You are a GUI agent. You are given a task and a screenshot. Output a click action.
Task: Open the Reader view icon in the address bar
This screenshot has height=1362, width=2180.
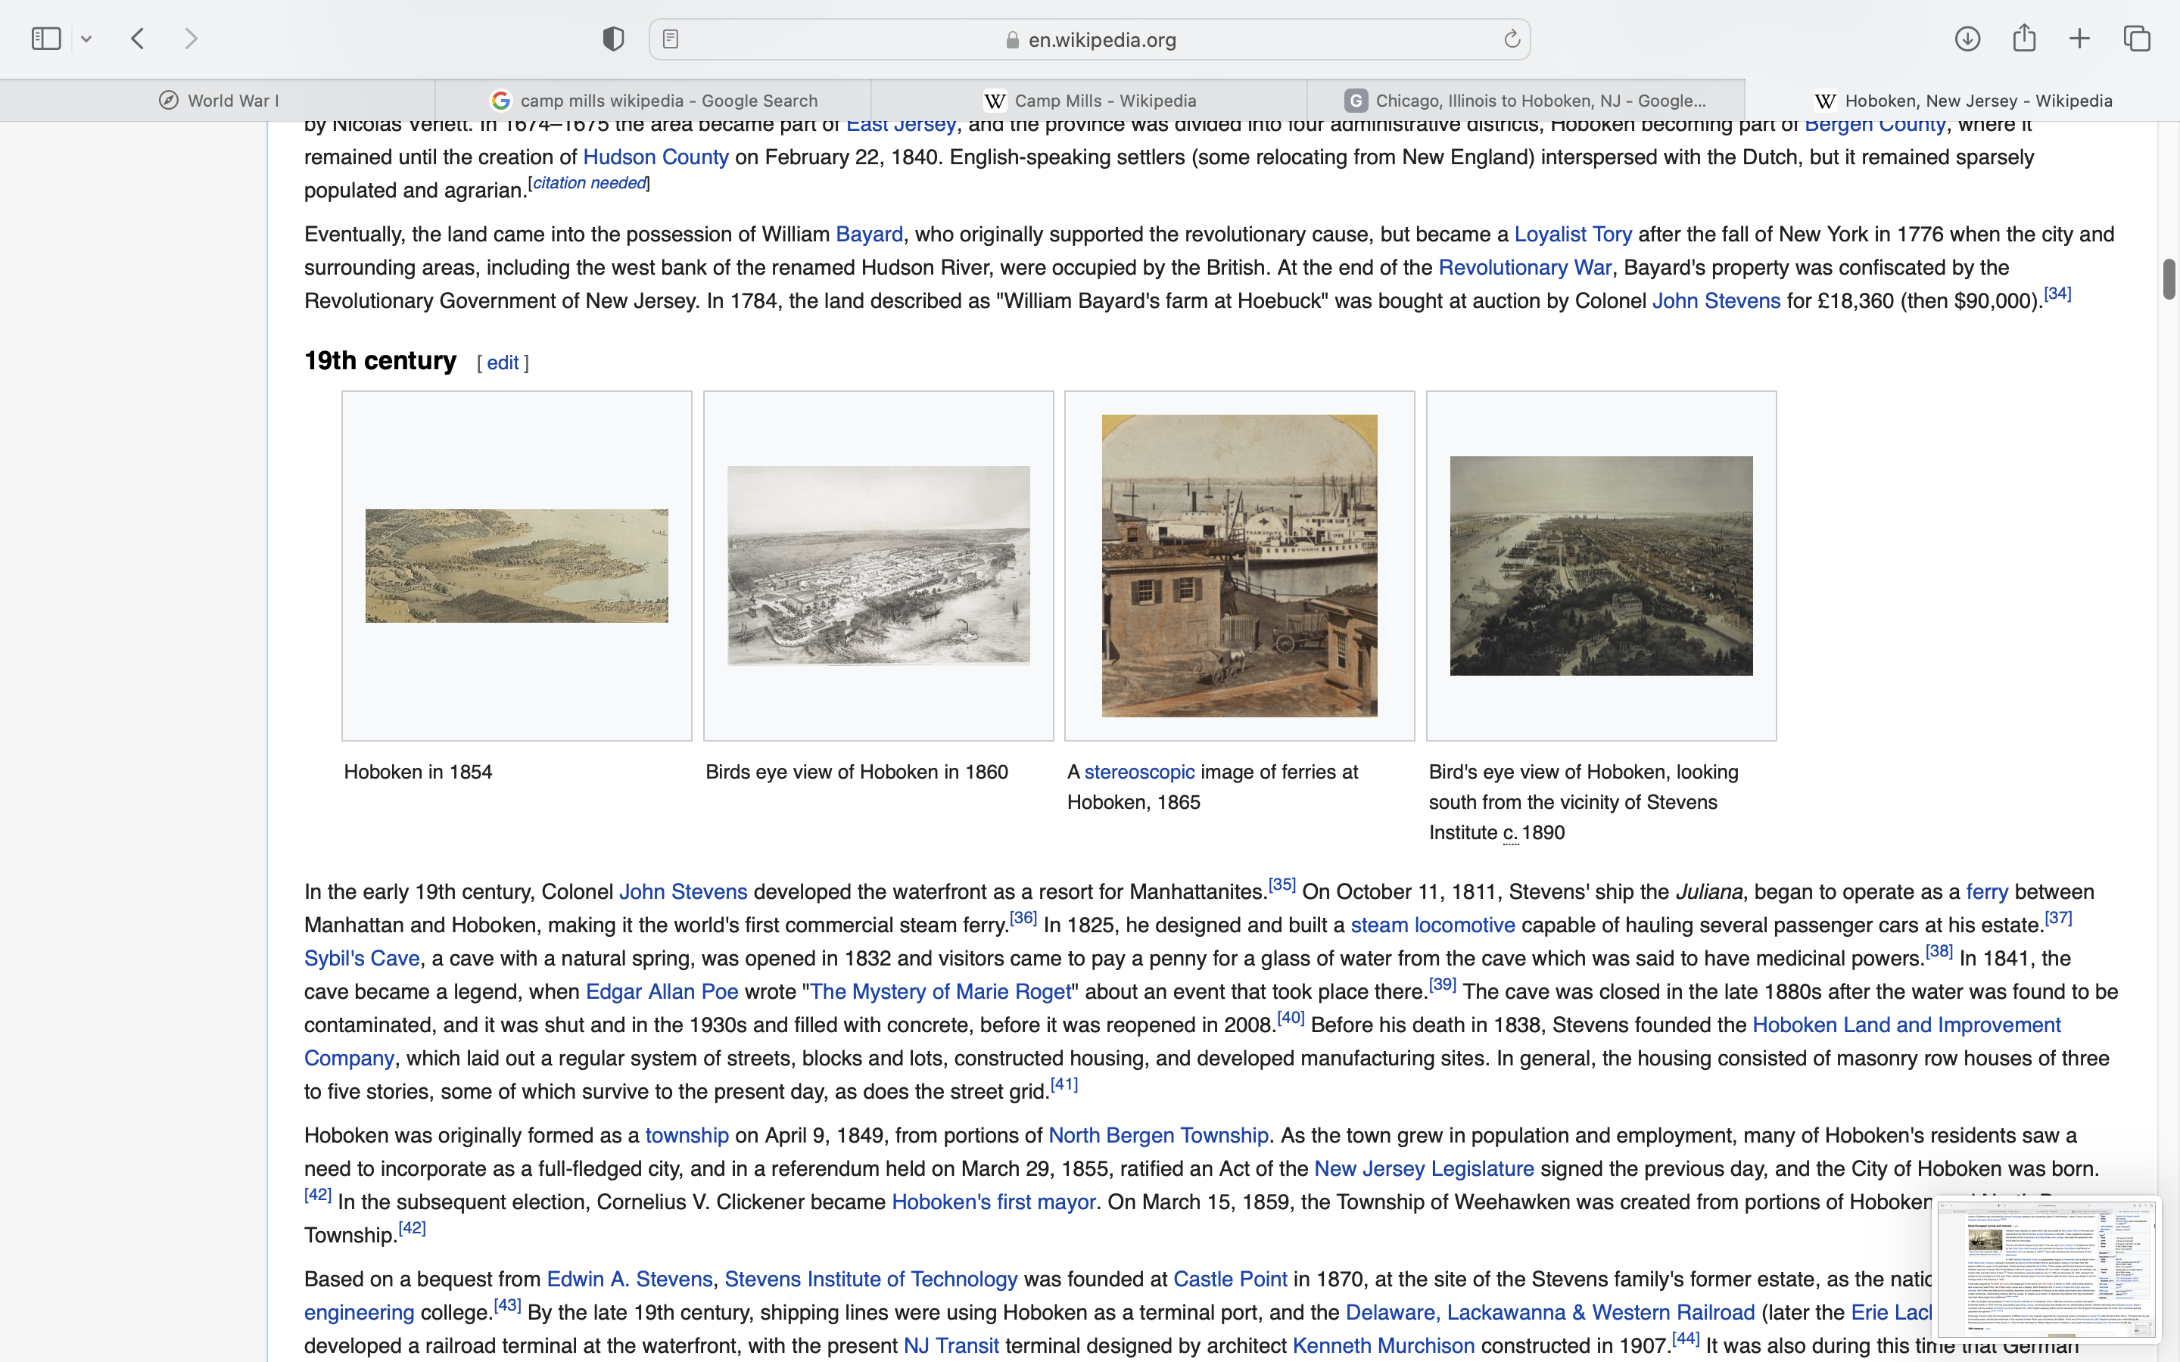(x=671, y=39)
